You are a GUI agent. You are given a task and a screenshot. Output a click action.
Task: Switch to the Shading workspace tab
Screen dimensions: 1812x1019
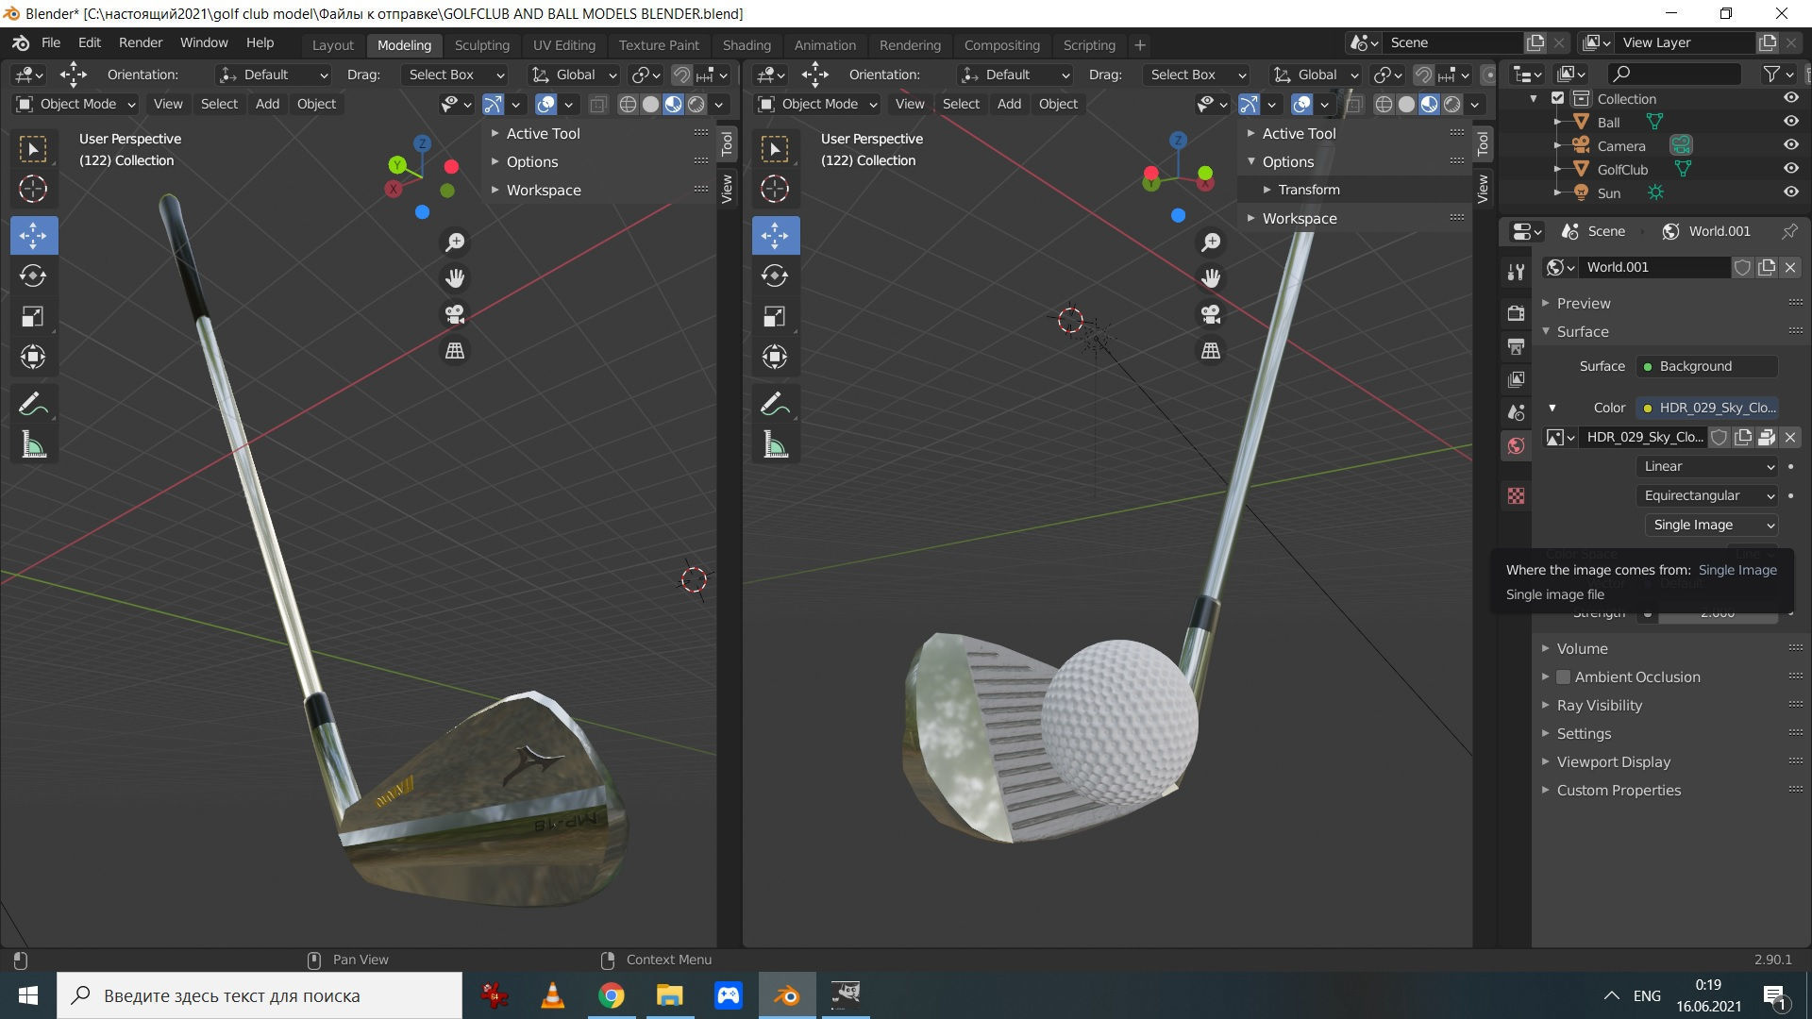(746, 44)
